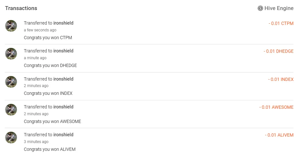Click avatar beside the INDEX transfer
Viewport: 297px width, 156px height.
pos(11,82)
